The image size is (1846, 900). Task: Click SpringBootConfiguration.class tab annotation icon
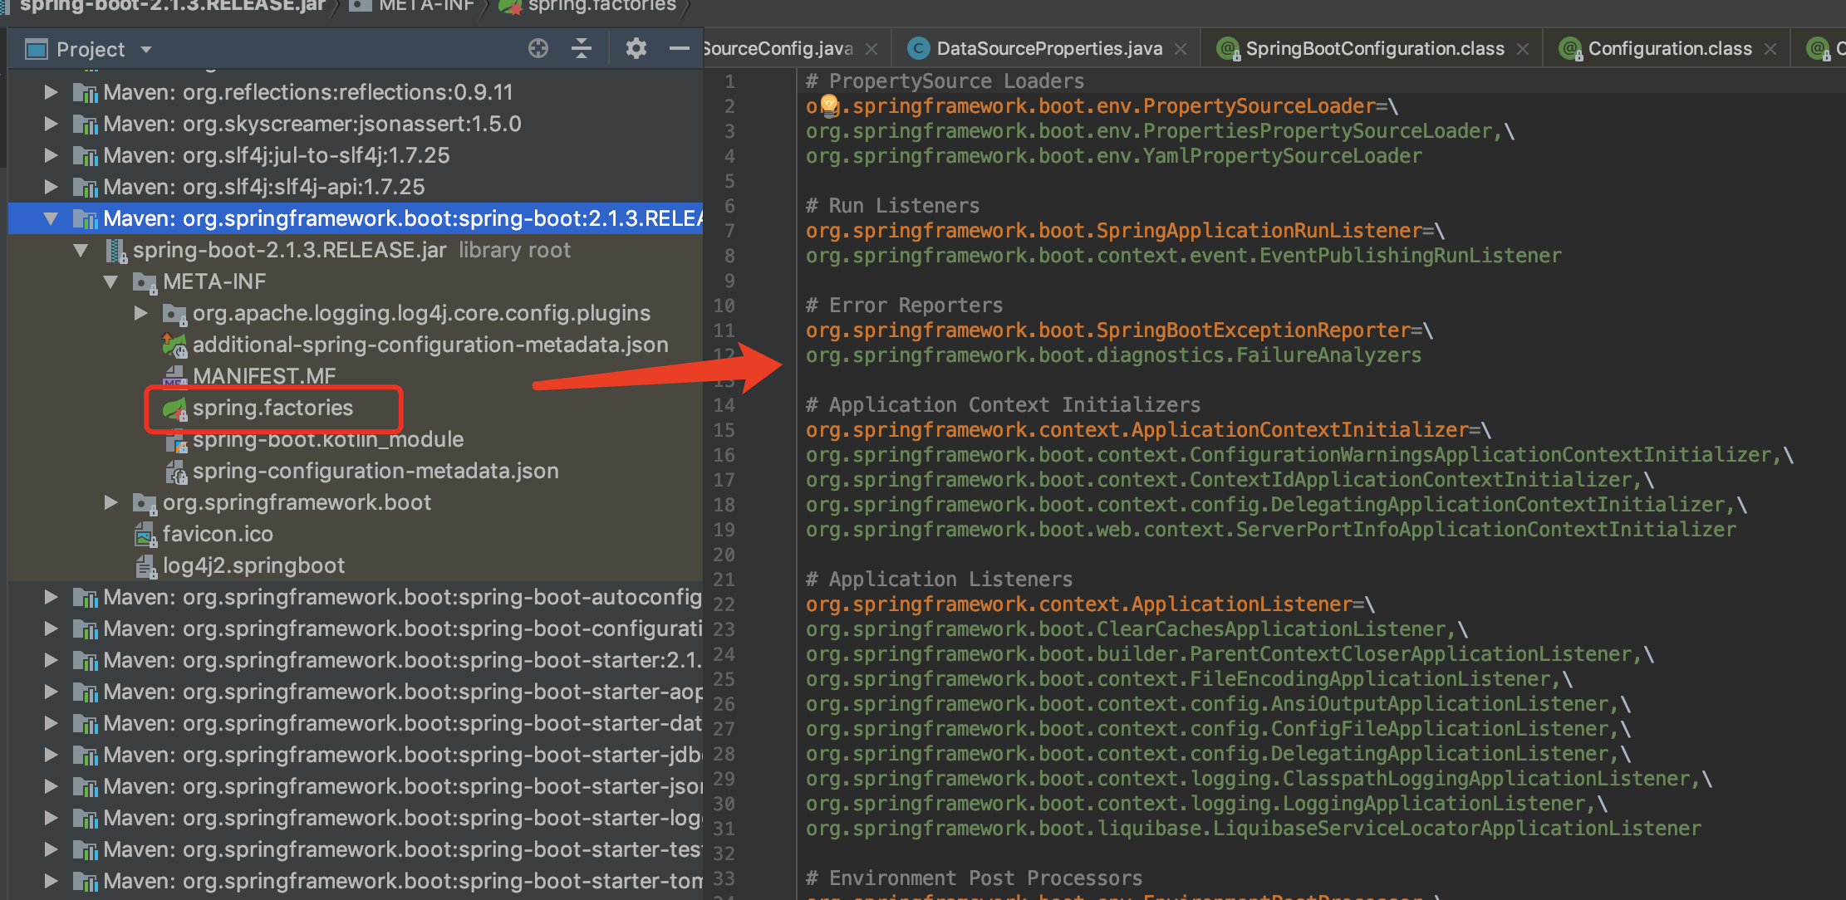click(x=1228, y=49)
